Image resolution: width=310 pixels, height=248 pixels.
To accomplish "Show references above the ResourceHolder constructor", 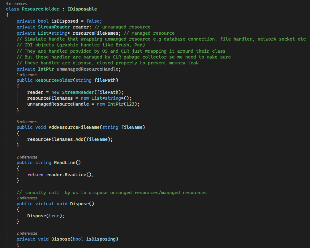I will 27,75.
